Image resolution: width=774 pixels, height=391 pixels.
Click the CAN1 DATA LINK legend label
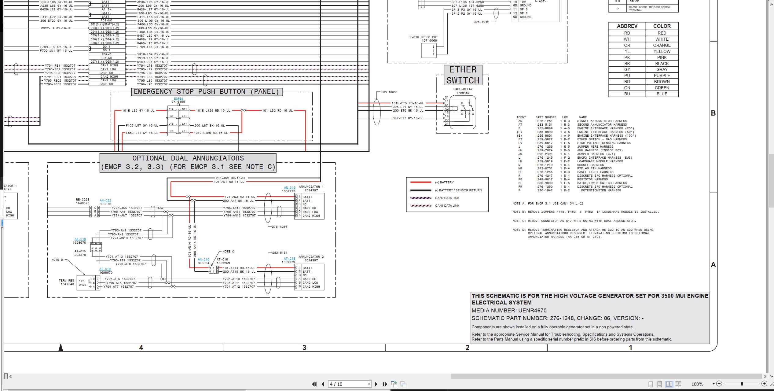[x=447, y=206]
